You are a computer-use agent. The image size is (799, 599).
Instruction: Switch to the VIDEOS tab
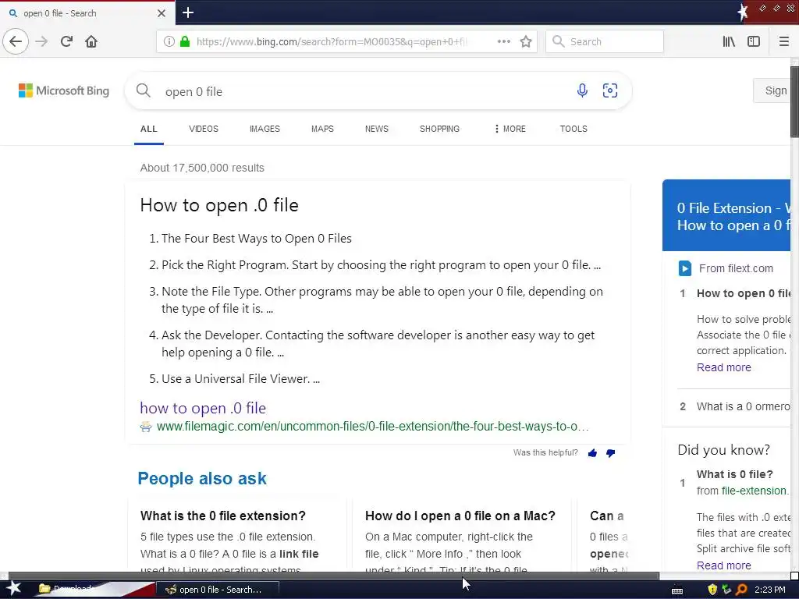204,129
